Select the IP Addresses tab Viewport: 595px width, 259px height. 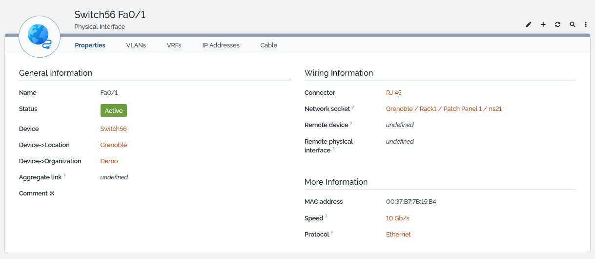(x=221, y=45)
